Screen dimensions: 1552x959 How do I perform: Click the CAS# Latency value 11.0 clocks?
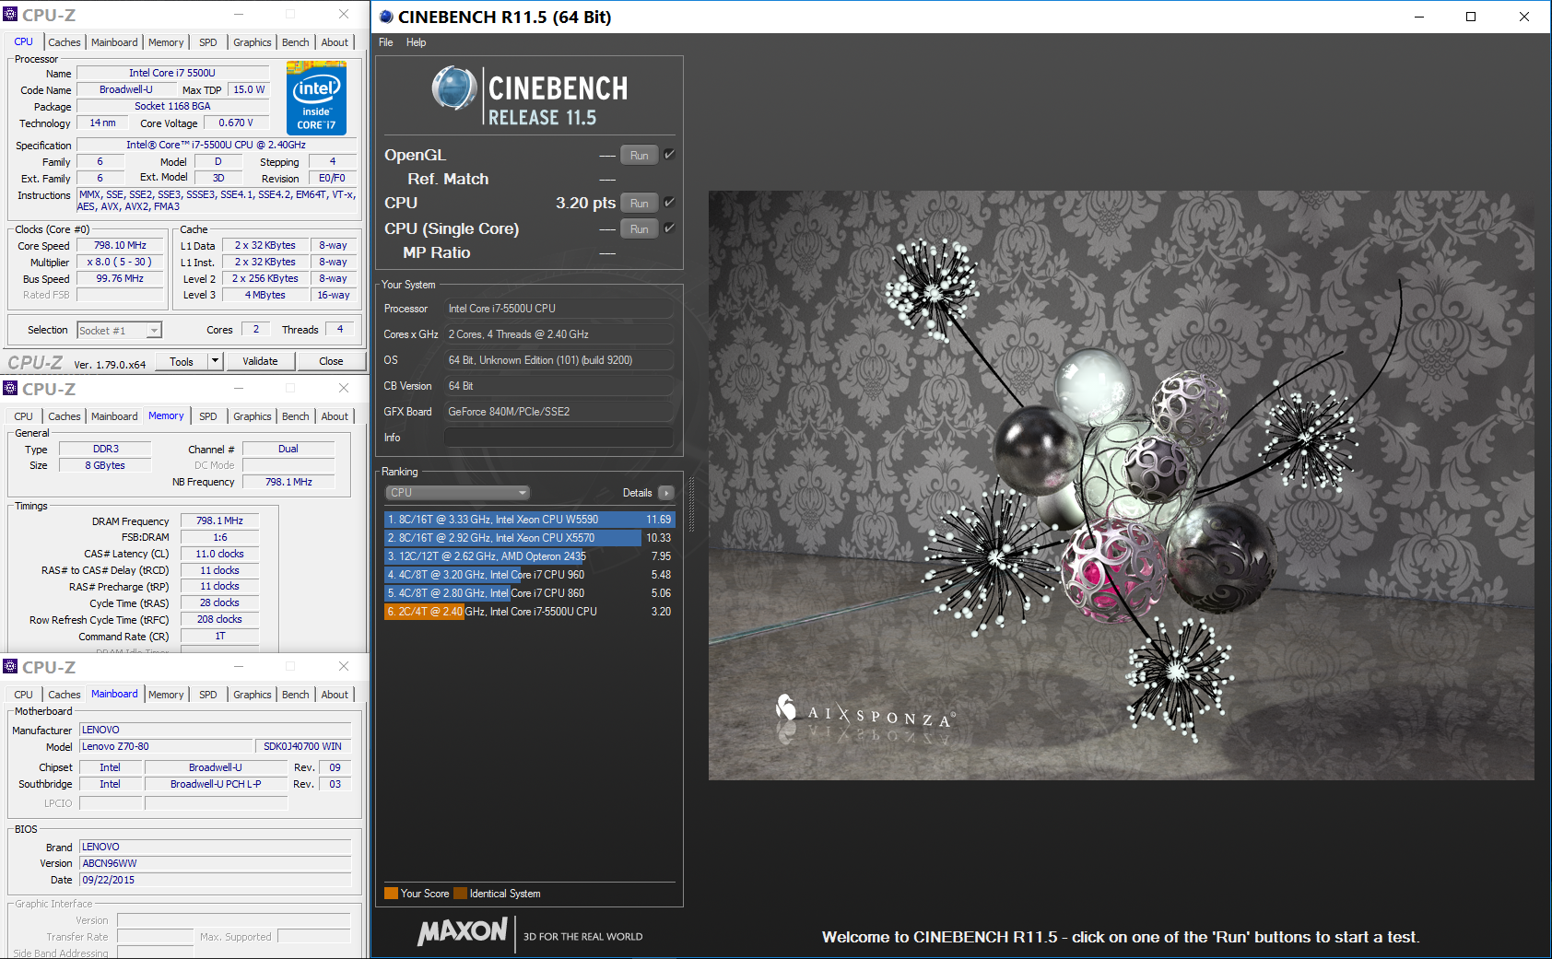click(219, 555)
